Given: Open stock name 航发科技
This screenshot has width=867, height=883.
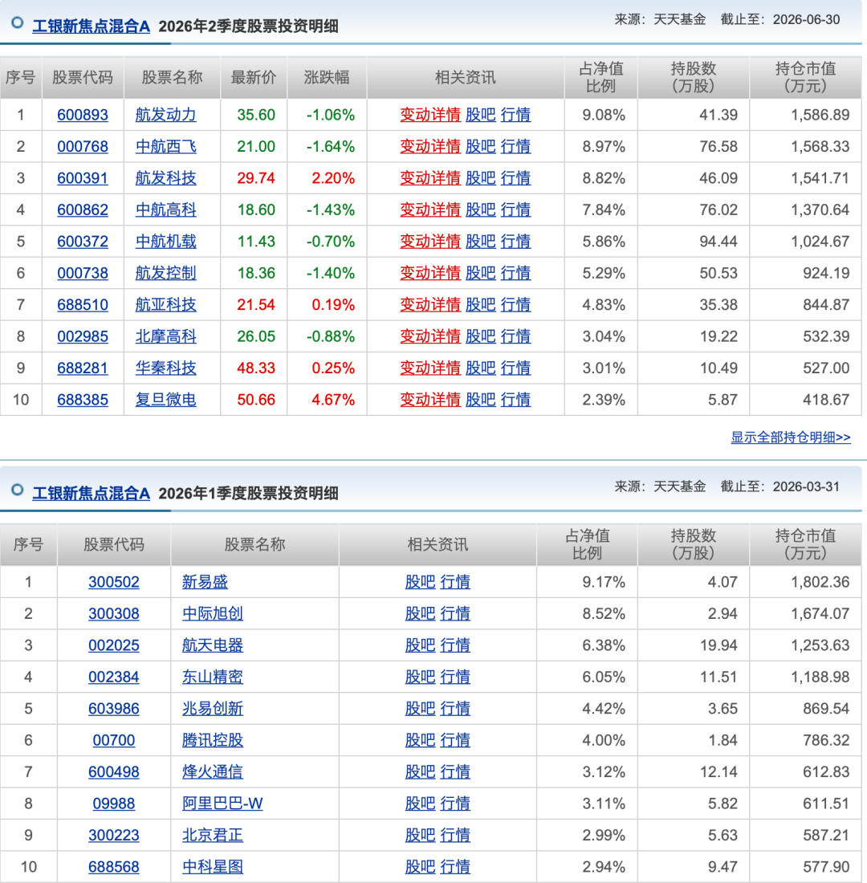Looking at the screenshot, I should tap(165, 178).
